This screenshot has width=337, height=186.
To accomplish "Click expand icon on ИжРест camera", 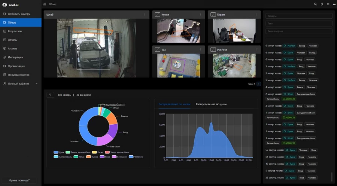I will click(213, 49).
